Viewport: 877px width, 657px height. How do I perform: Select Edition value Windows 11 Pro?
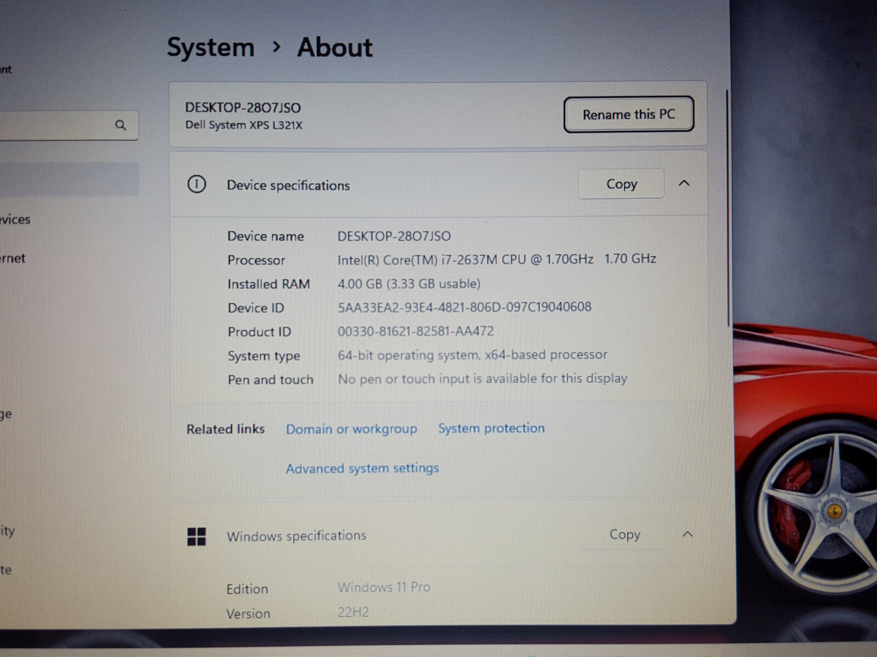pyautogui.click(x=384, y=587)
